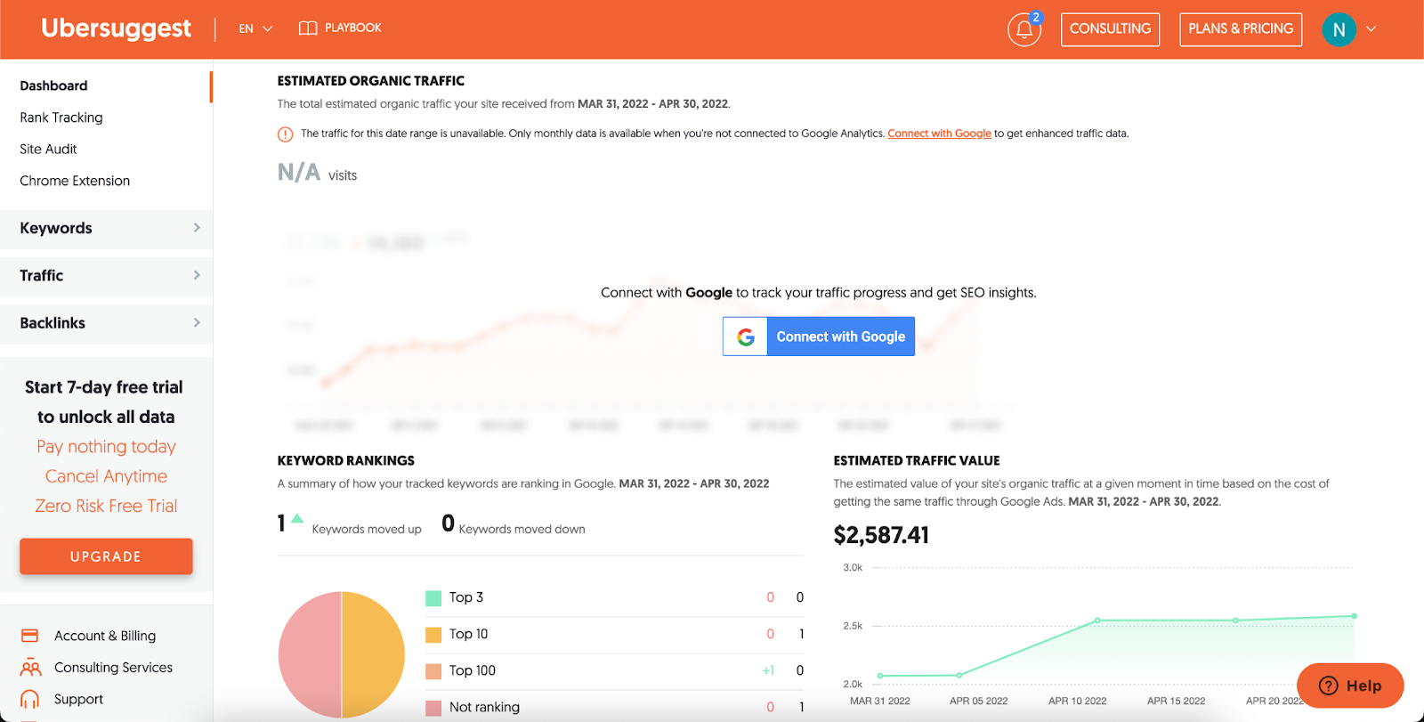Open Consulting Services link in sidebar
The width and height of the screenshot is (1424, 722).
click(x=113, y=668)
